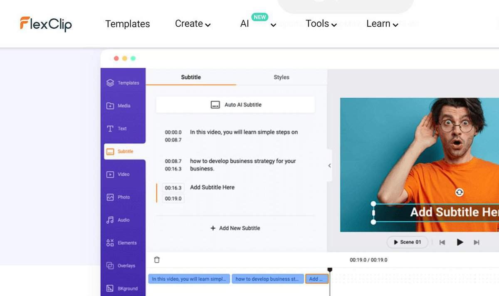Click the 00:16.3 start time field

(x=173, y=188)
